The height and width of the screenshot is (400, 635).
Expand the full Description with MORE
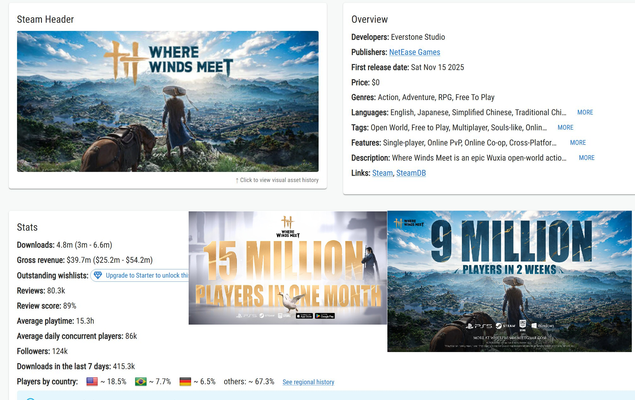tap(586, 158)
